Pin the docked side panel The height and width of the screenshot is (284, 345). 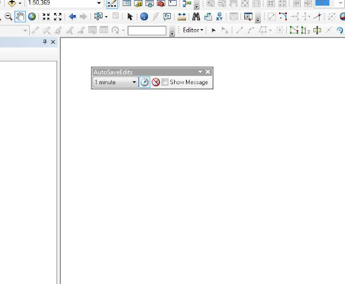tap(45, 42)
